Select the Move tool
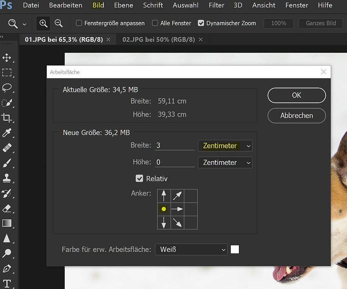Image resolution: width=347 pixels, height=289 pixels. tap(7, 58)
